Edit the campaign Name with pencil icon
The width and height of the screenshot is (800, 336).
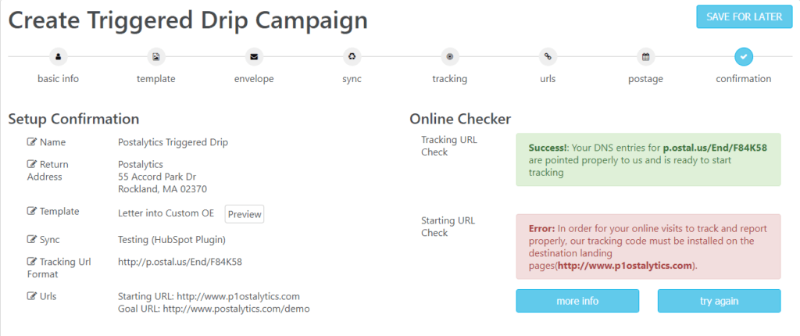31,142
